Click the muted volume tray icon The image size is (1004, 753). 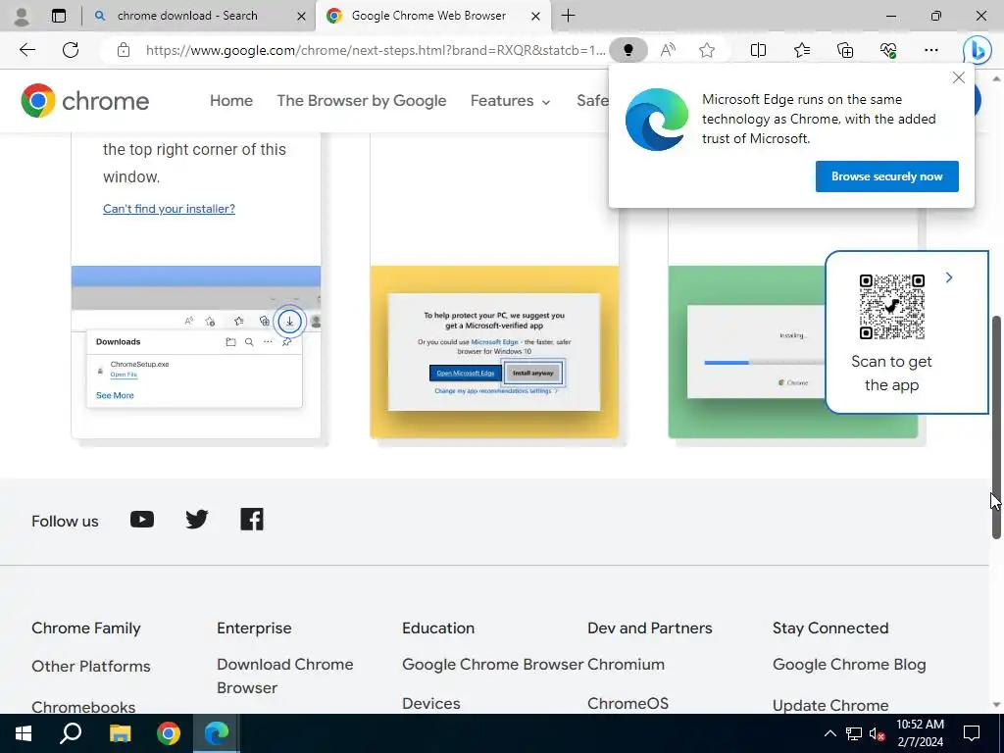pos(878,733)
